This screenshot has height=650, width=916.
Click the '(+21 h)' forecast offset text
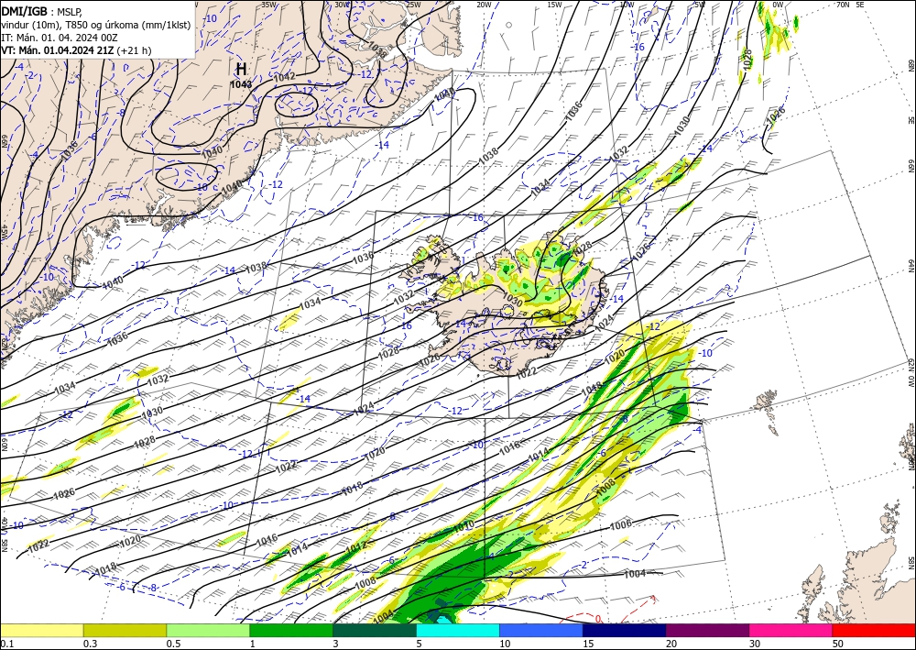click(134, 50)
